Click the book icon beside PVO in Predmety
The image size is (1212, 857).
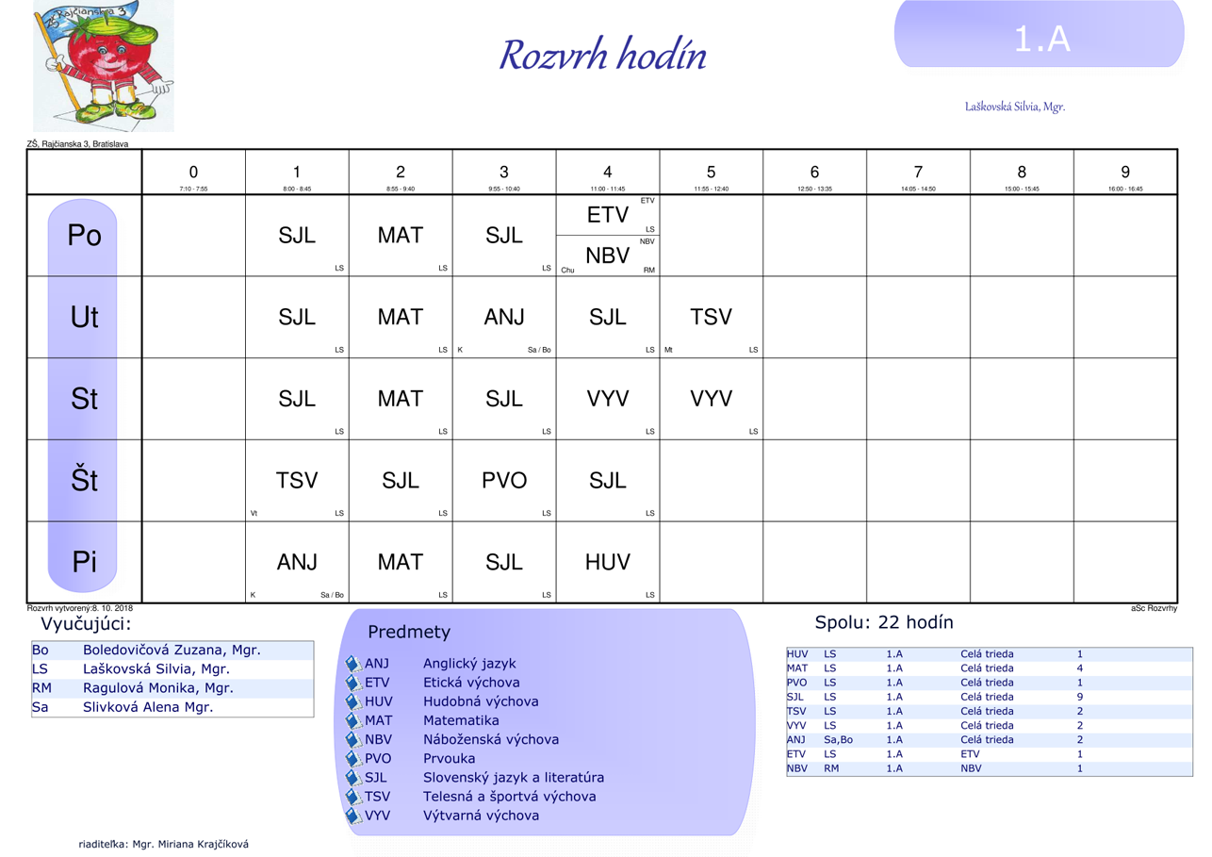(353, 758)
